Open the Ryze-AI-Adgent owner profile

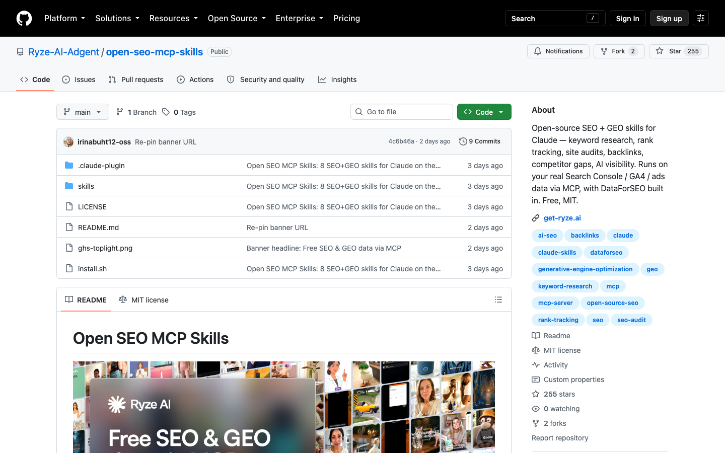pos(63,52)
